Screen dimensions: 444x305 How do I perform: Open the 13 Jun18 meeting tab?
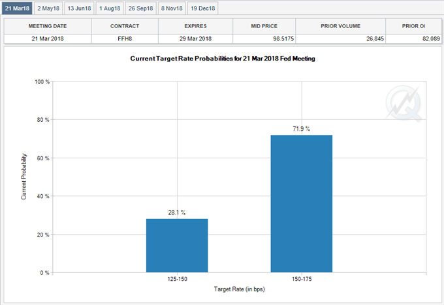79,8
